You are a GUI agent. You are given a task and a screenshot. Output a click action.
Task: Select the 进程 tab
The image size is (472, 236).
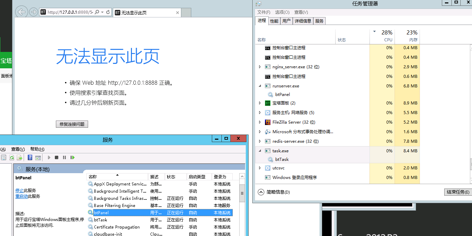click(262, 20)
